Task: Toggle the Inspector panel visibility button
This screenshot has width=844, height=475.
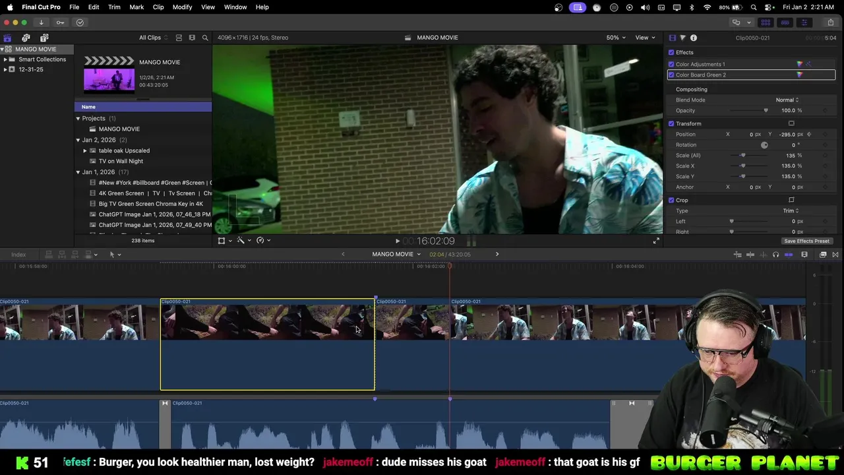Action: (x=804, y=22)
